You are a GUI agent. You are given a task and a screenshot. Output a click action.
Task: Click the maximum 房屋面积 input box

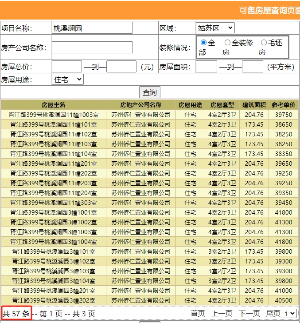pyautogui.click(x=253, y=67)
